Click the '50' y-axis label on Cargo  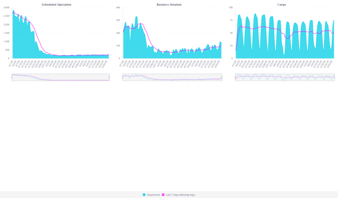(x=231, y=33)
